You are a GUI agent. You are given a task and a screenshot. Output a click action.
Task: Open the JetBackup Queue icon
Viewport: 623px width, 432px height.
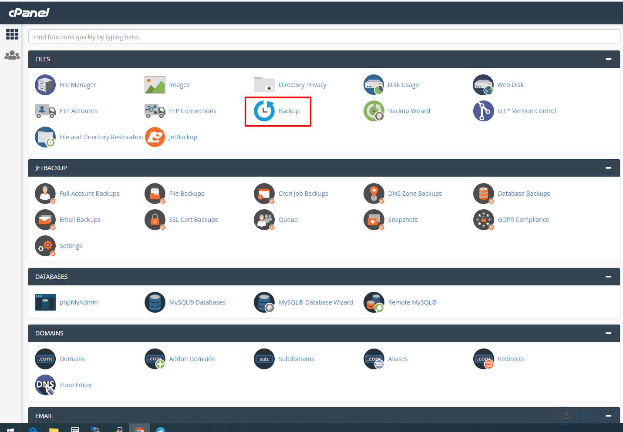click(x=264, y=220)
